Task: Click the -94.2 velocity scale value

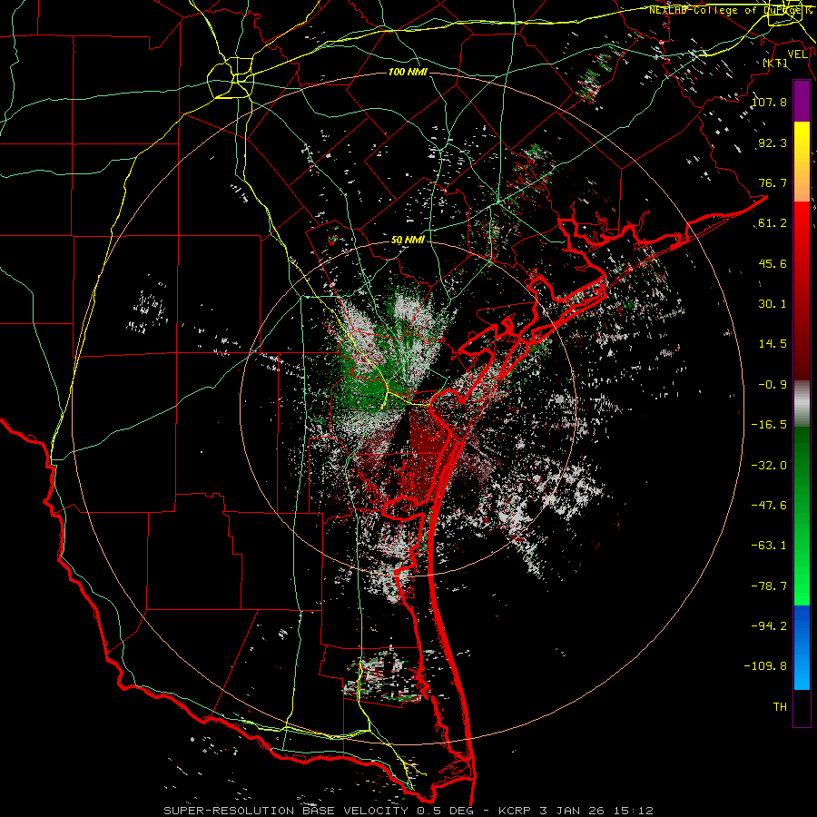Action: [x=770, y=625]
